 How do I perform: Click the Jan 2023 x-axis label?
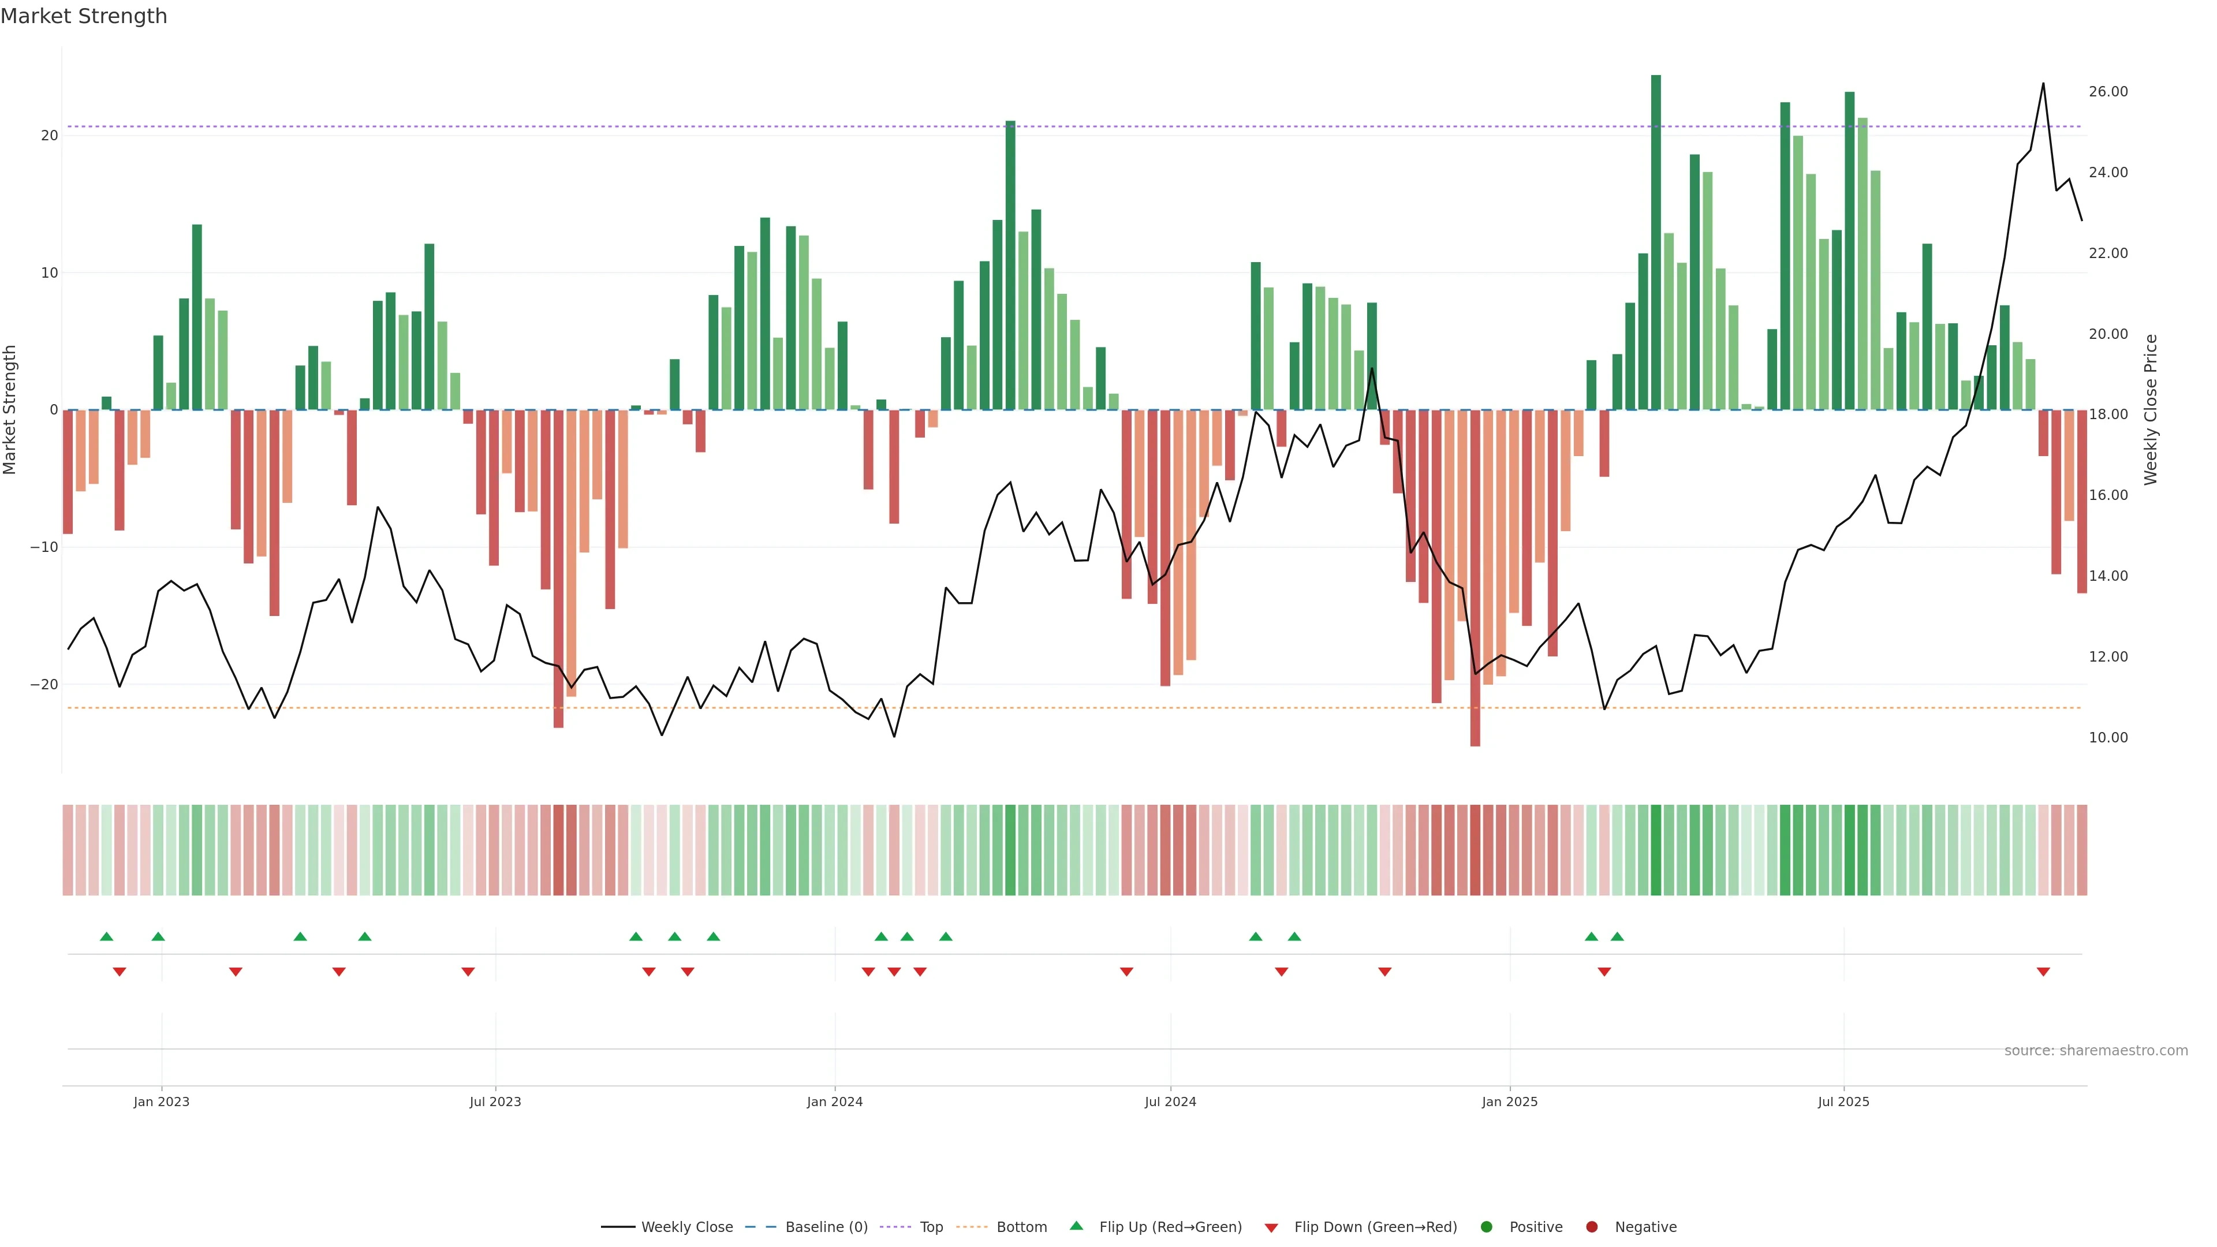pos(161,1102)
